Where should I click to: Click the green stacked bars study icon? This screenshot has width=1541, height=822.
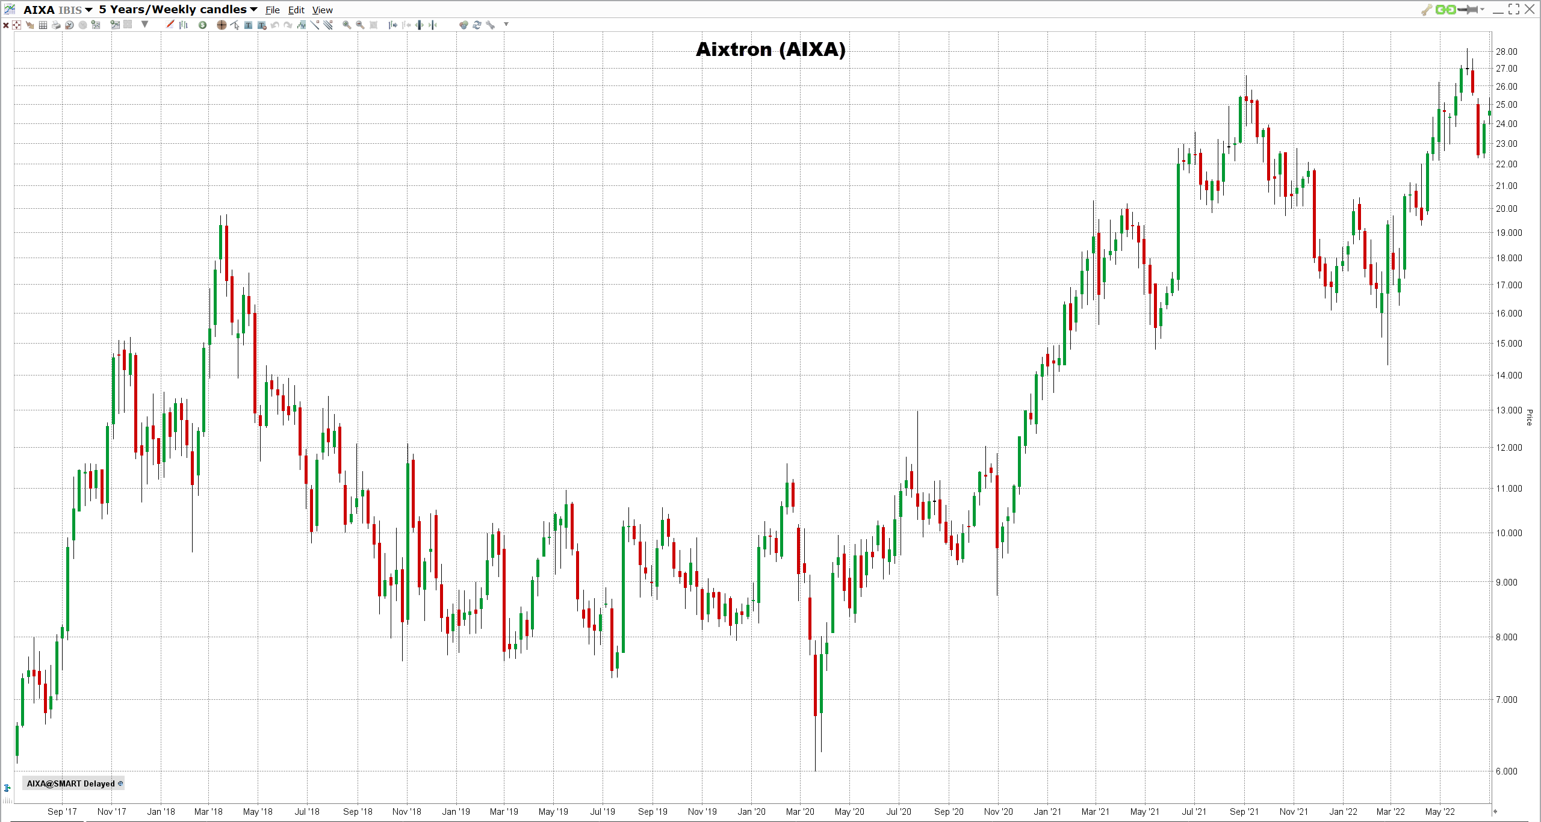coord(301,25)
